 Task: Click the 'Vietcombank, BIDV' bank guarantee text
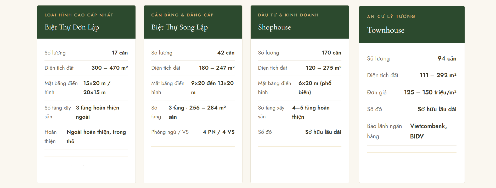428,131
